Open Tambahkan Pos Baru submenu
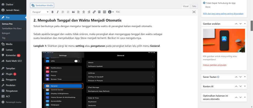Viewport: 253px width, 108px height. point(12,28)
